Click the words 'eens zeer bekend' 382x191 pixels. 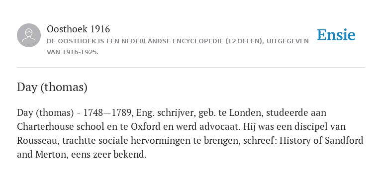point(108,155)
